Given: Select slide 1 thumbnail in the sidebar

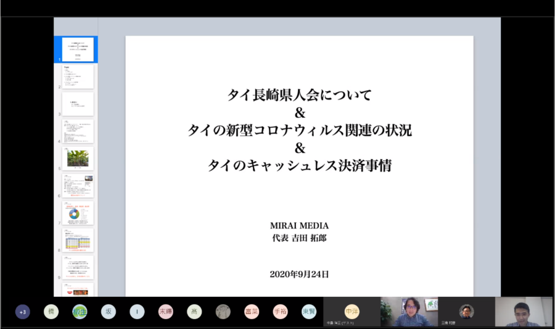Looking at the screenshot, I should [x=78, y=49].
